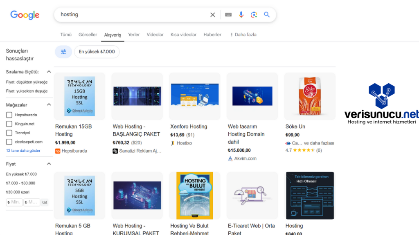419x235 pixels.
Task: Open Xenforo Hosting product image
Action: pyautogui.click(x=195, y=96)
